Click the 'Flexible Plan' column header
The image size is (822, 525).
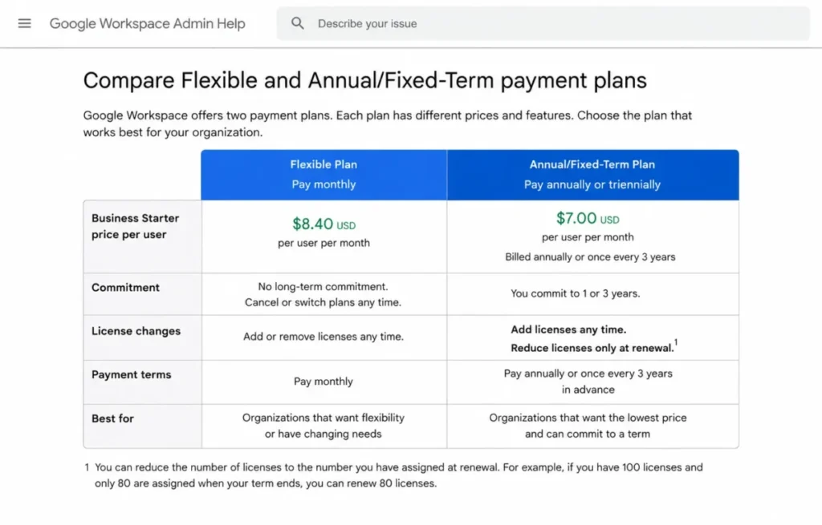tap(324, 164)
